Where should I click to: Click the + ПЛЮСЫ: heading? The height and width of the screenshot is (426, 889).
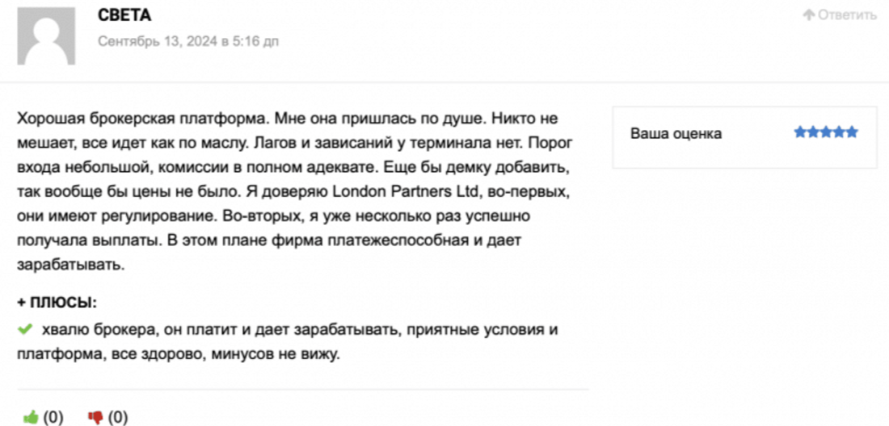tap(57, 303)
